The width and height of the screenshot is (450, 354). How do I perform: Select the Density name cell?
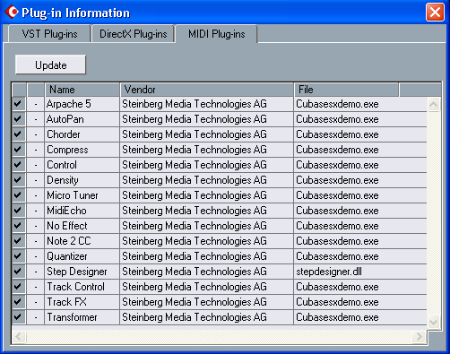(x=82, y=180)
